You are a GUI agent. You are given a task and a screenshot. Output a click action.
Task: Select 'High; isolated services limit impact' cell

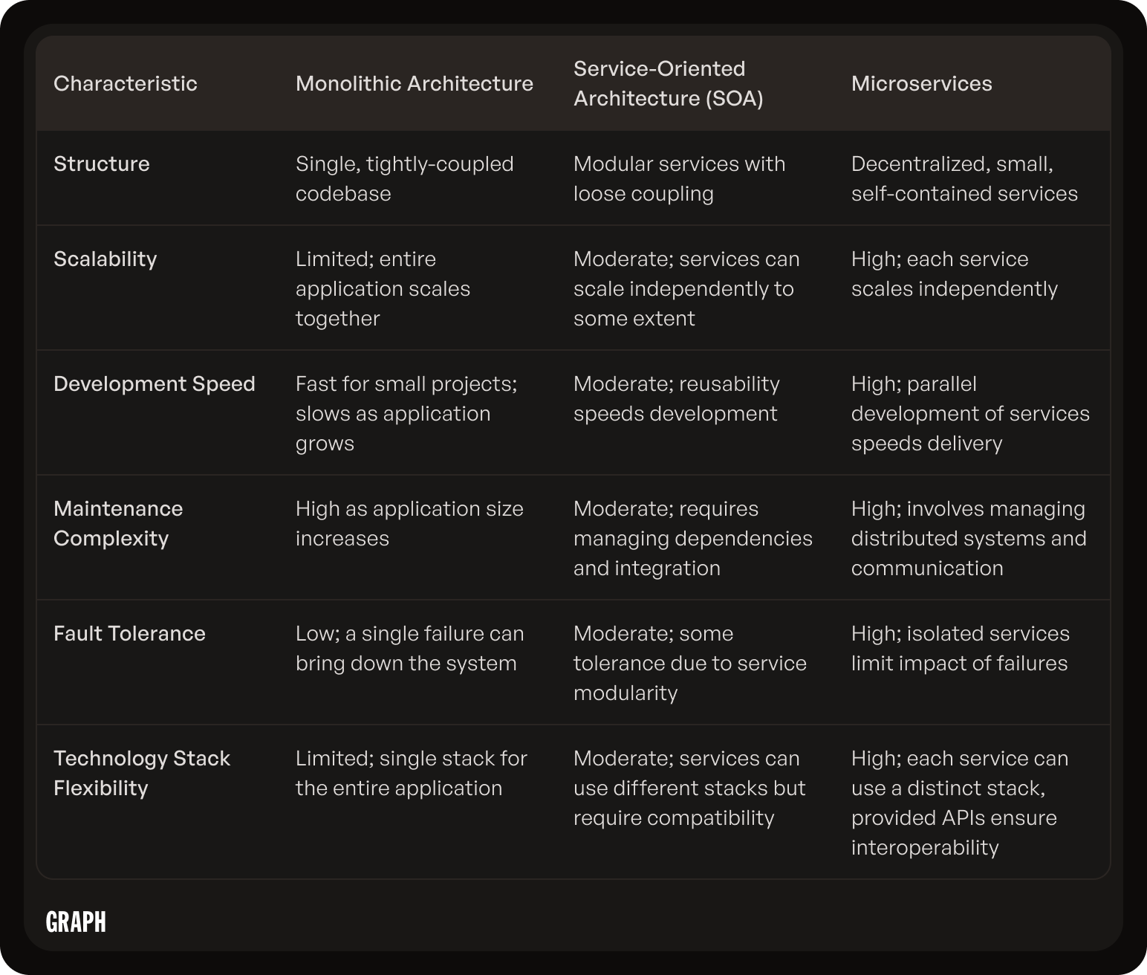tap(961, 648)
